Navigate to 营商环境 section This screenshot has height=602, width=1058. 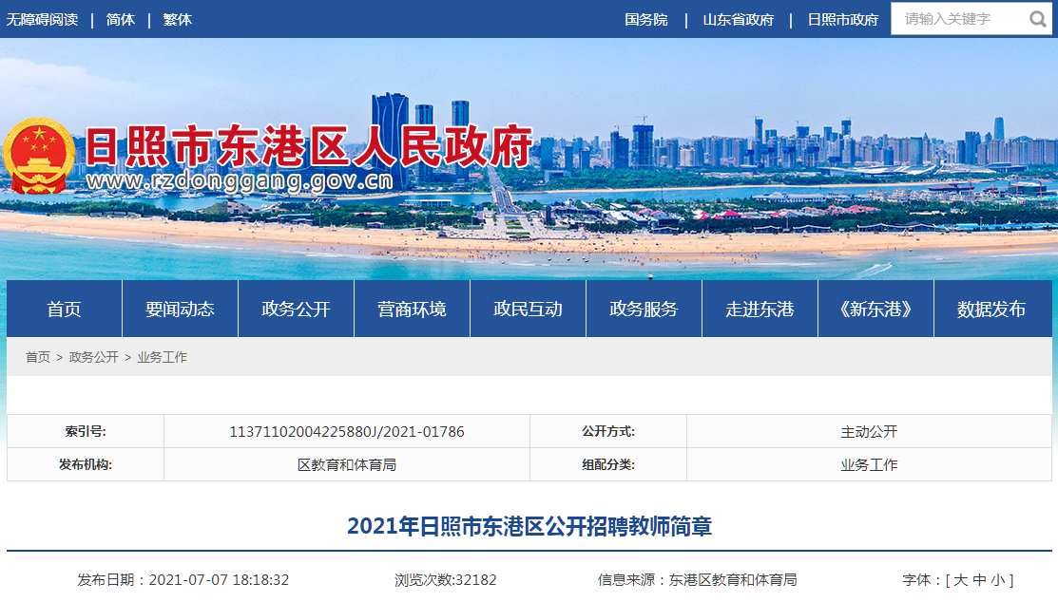[411, 308]
